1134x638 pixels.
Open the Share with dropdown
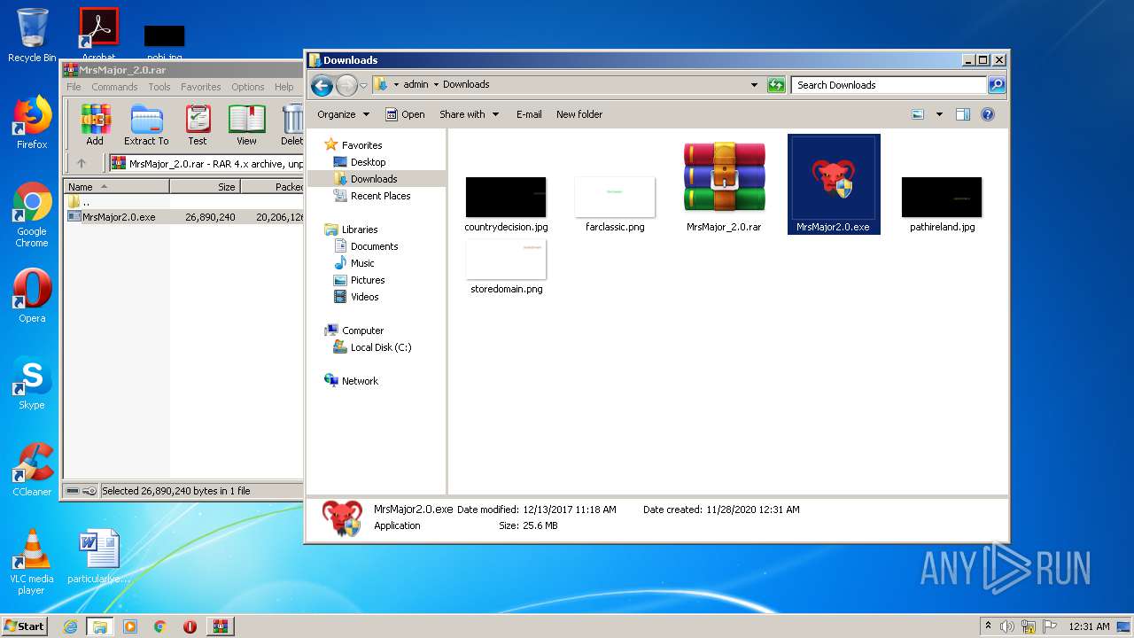tap(470, 114)
